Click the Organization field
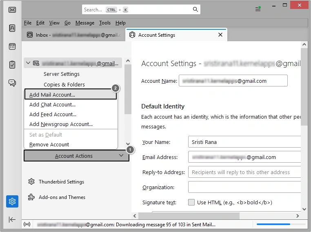This screenshot has height=232, width=311. 244,187
